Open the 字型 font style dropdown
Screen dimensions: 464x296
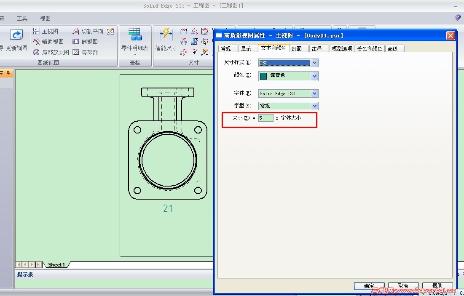click(314, 106)
